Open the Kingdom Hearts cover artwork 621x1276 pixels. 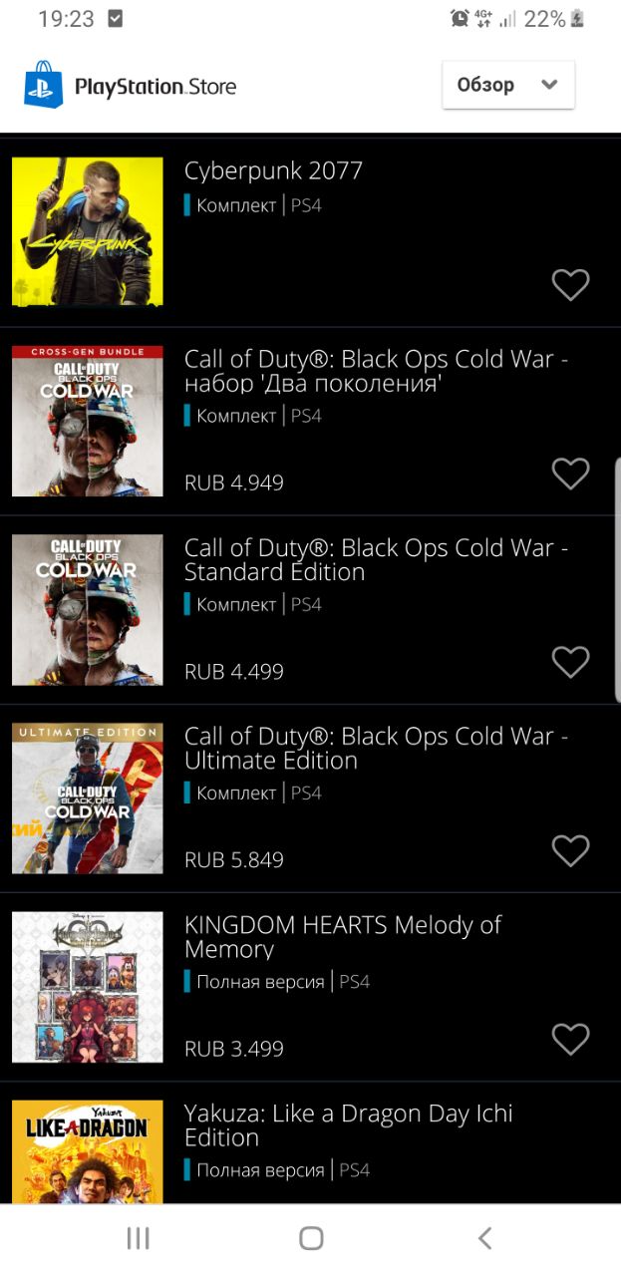coord(88,987)
